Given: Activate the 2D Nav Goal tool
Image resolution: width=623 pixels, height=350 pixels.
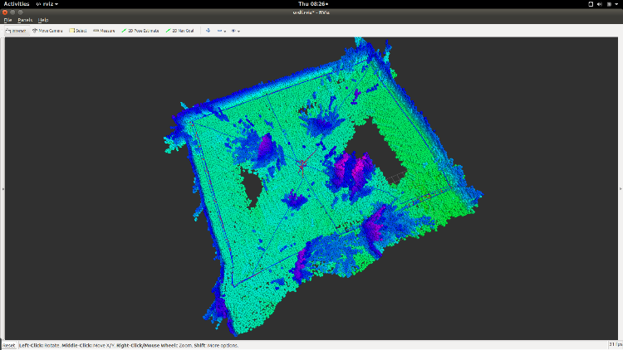Looking at the screenshot, I should click(180, 31).
